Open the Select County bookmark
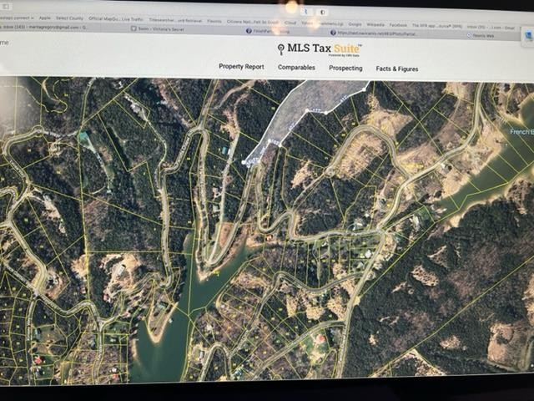This screenshot has width=534, height=401. 69,18
